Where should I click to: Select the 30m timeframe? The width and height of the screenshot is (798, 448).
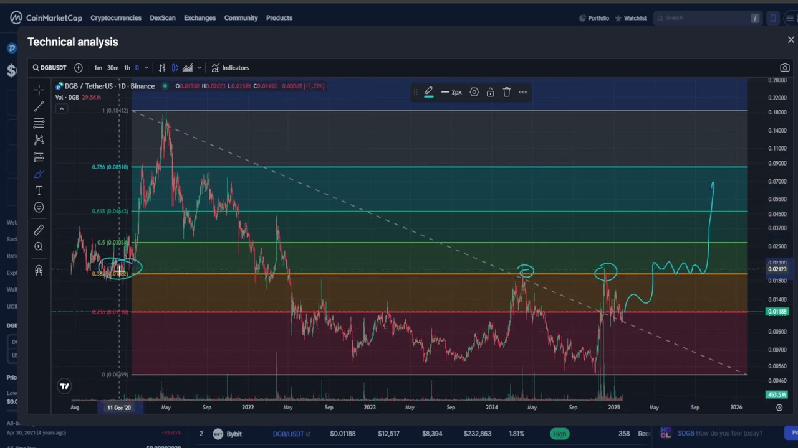click(x=113, y=68)
